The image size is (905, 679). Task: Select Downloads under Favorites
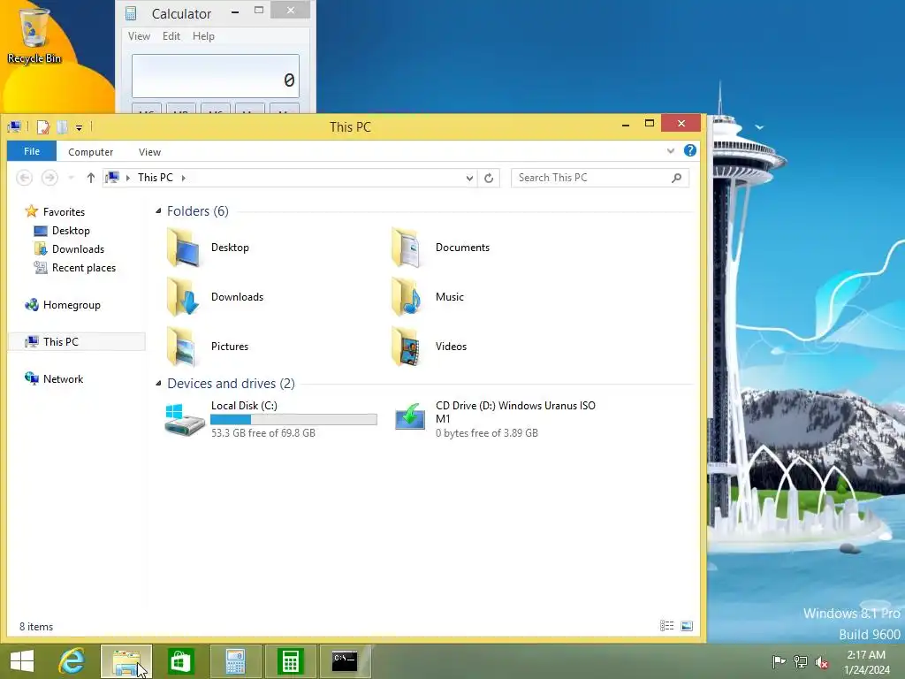coord(78,248)
